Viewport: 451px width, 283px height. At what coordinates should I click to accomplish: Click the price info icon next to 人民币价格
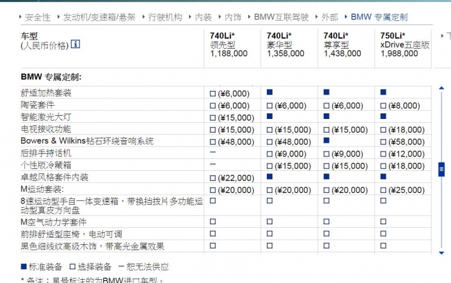click(75, 44)
